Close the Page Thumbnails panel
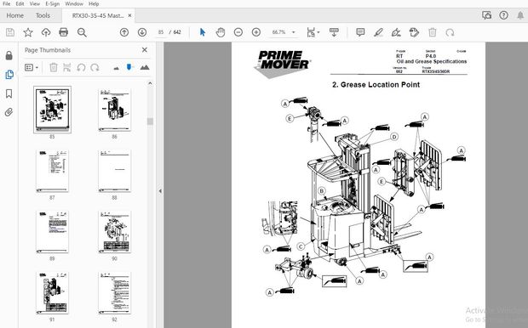 click(x=145, y=50)
